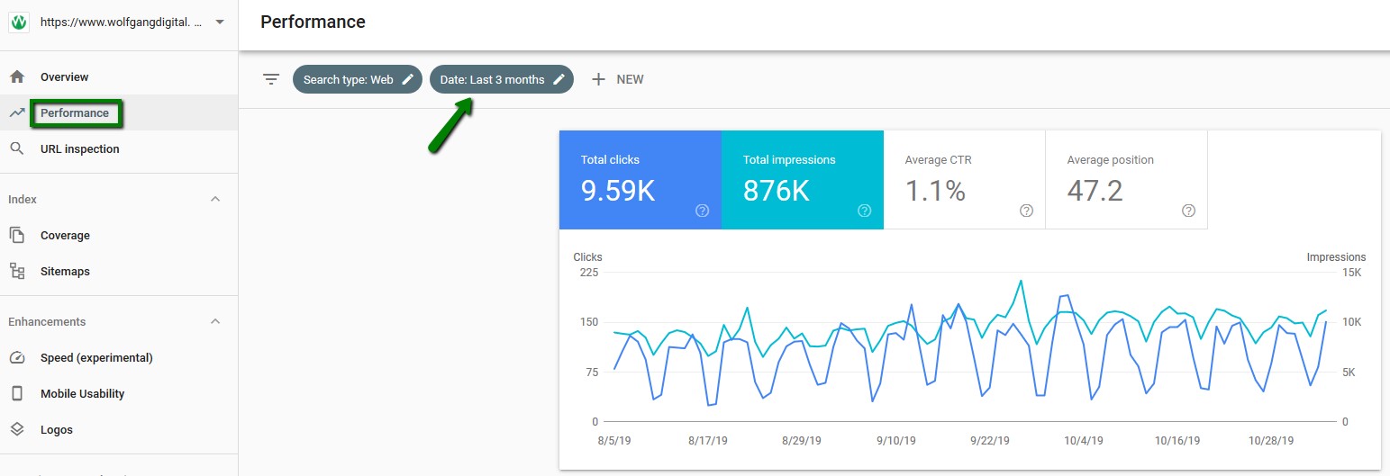1390x476 pixels.
Task: Edit the Date: Last 3 months filter
Action: [x=502, y=79]
